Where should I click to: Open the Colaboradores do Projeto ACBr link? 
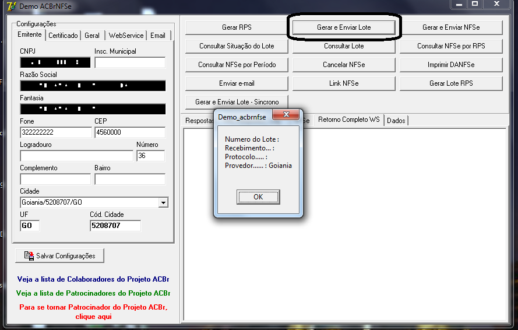[x=93, y=279]
